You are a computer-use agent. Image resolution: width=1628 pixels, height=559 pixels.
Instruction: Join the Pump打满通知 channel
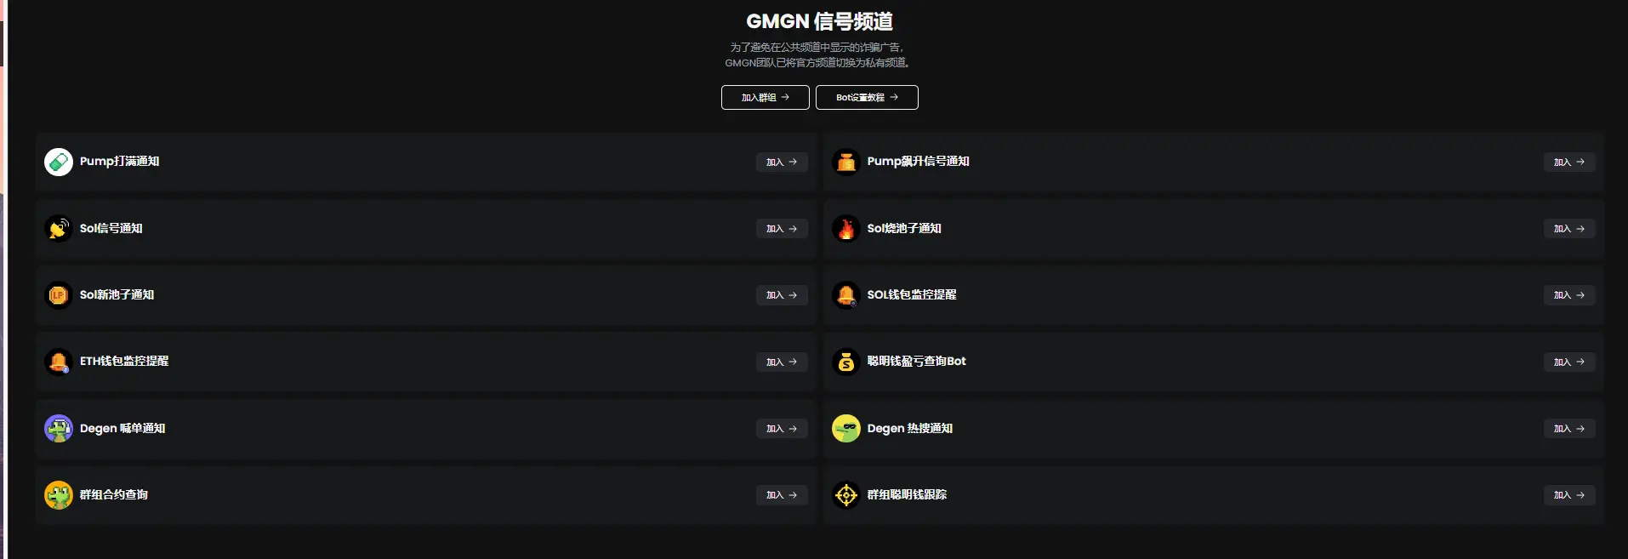click(781, 162)
